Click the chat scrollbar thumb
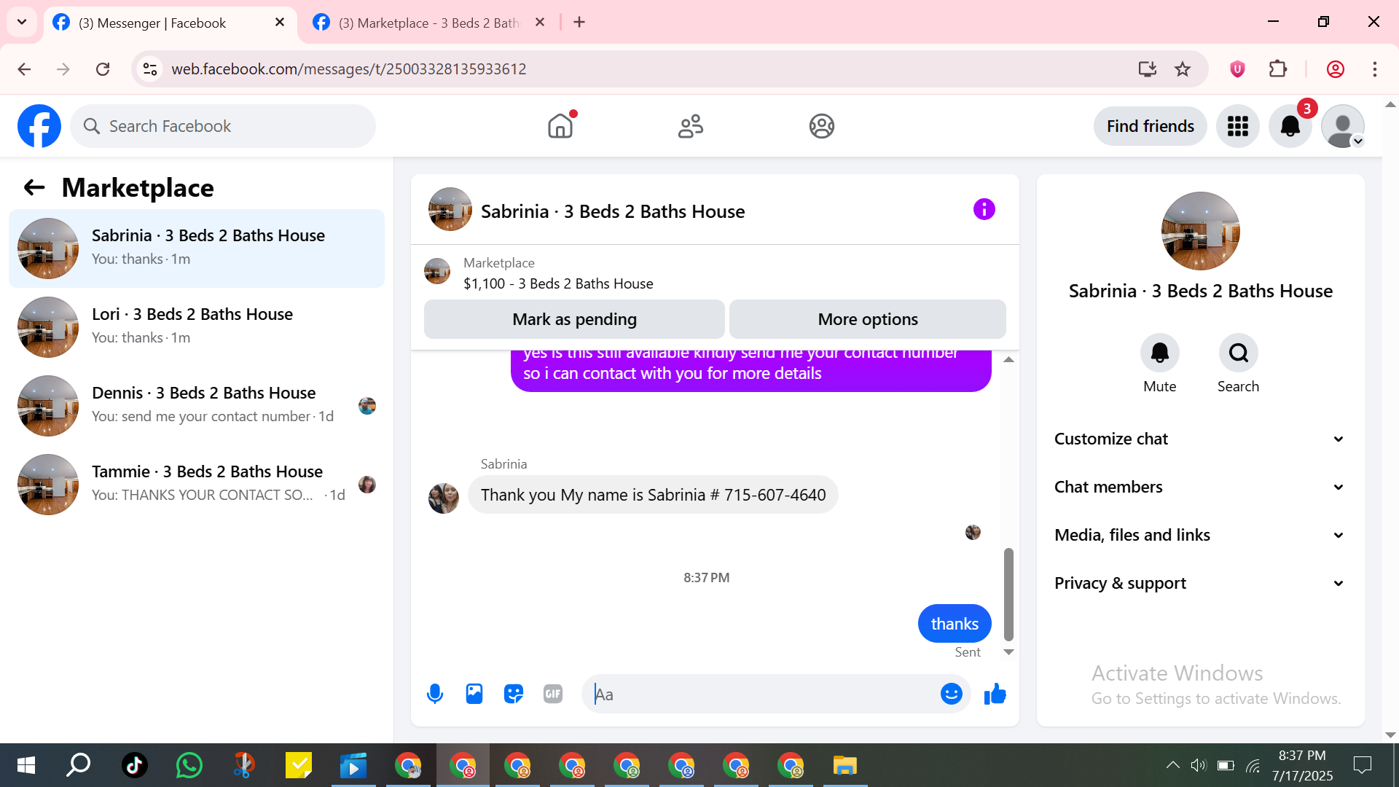The width and height of the screenshot is (1399, 787). coord(1008,594)
